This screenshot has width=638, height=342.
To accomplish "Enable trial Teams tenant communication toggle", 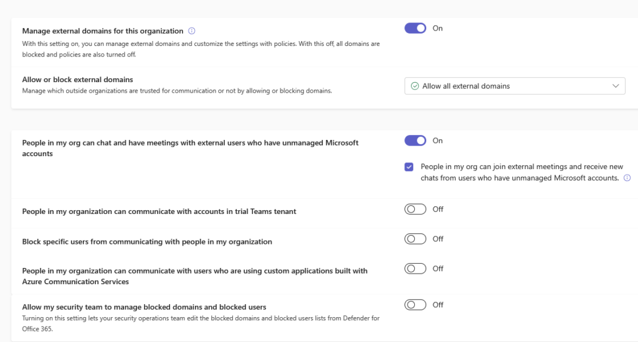I will [x=415, y=209].
